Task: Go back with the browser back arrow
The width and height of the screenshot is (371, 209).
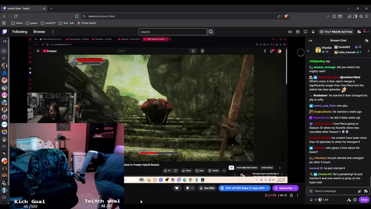Action: point(4,16)
